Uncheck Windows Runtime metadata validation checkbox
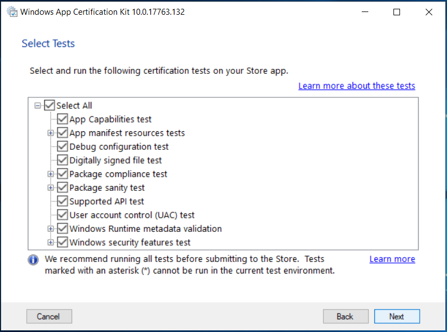The width and height of the screenshot is (447, 332). pos(62,229)
